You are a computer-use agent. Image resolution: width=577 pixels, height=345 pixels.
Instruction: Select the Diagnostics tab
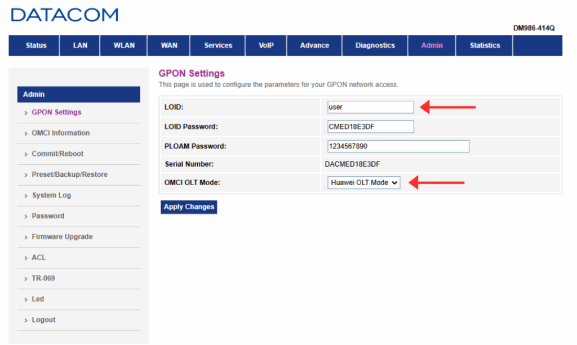point(375,46)
